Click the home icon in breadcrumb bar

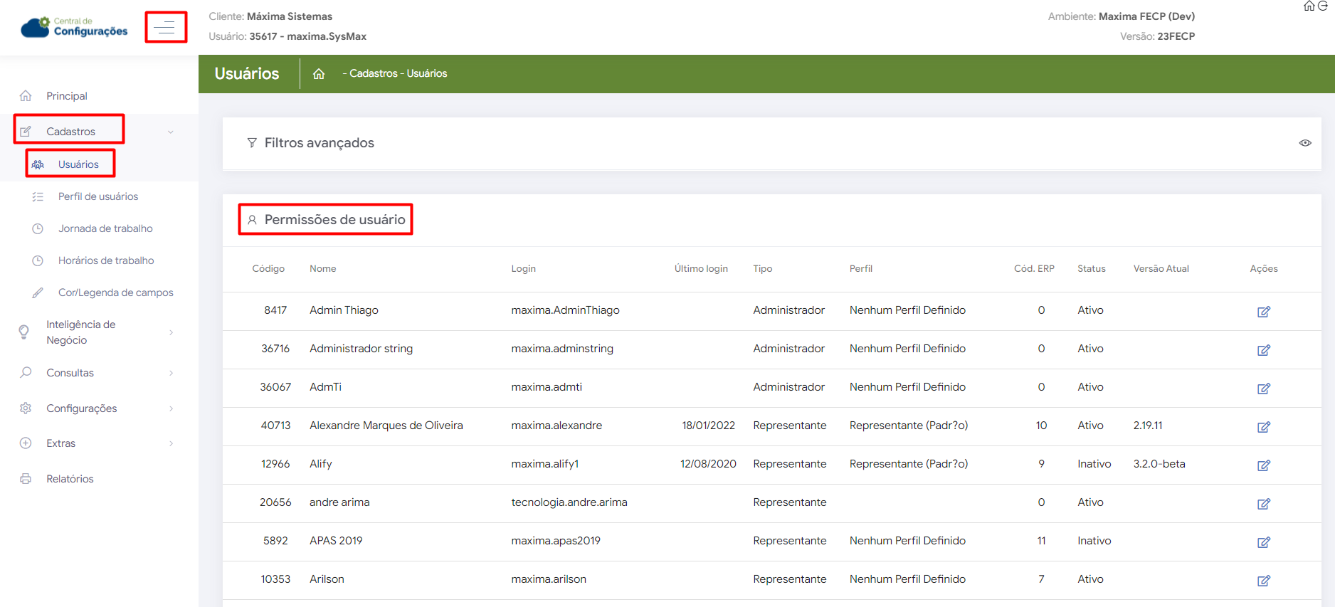tap(319, 74)
